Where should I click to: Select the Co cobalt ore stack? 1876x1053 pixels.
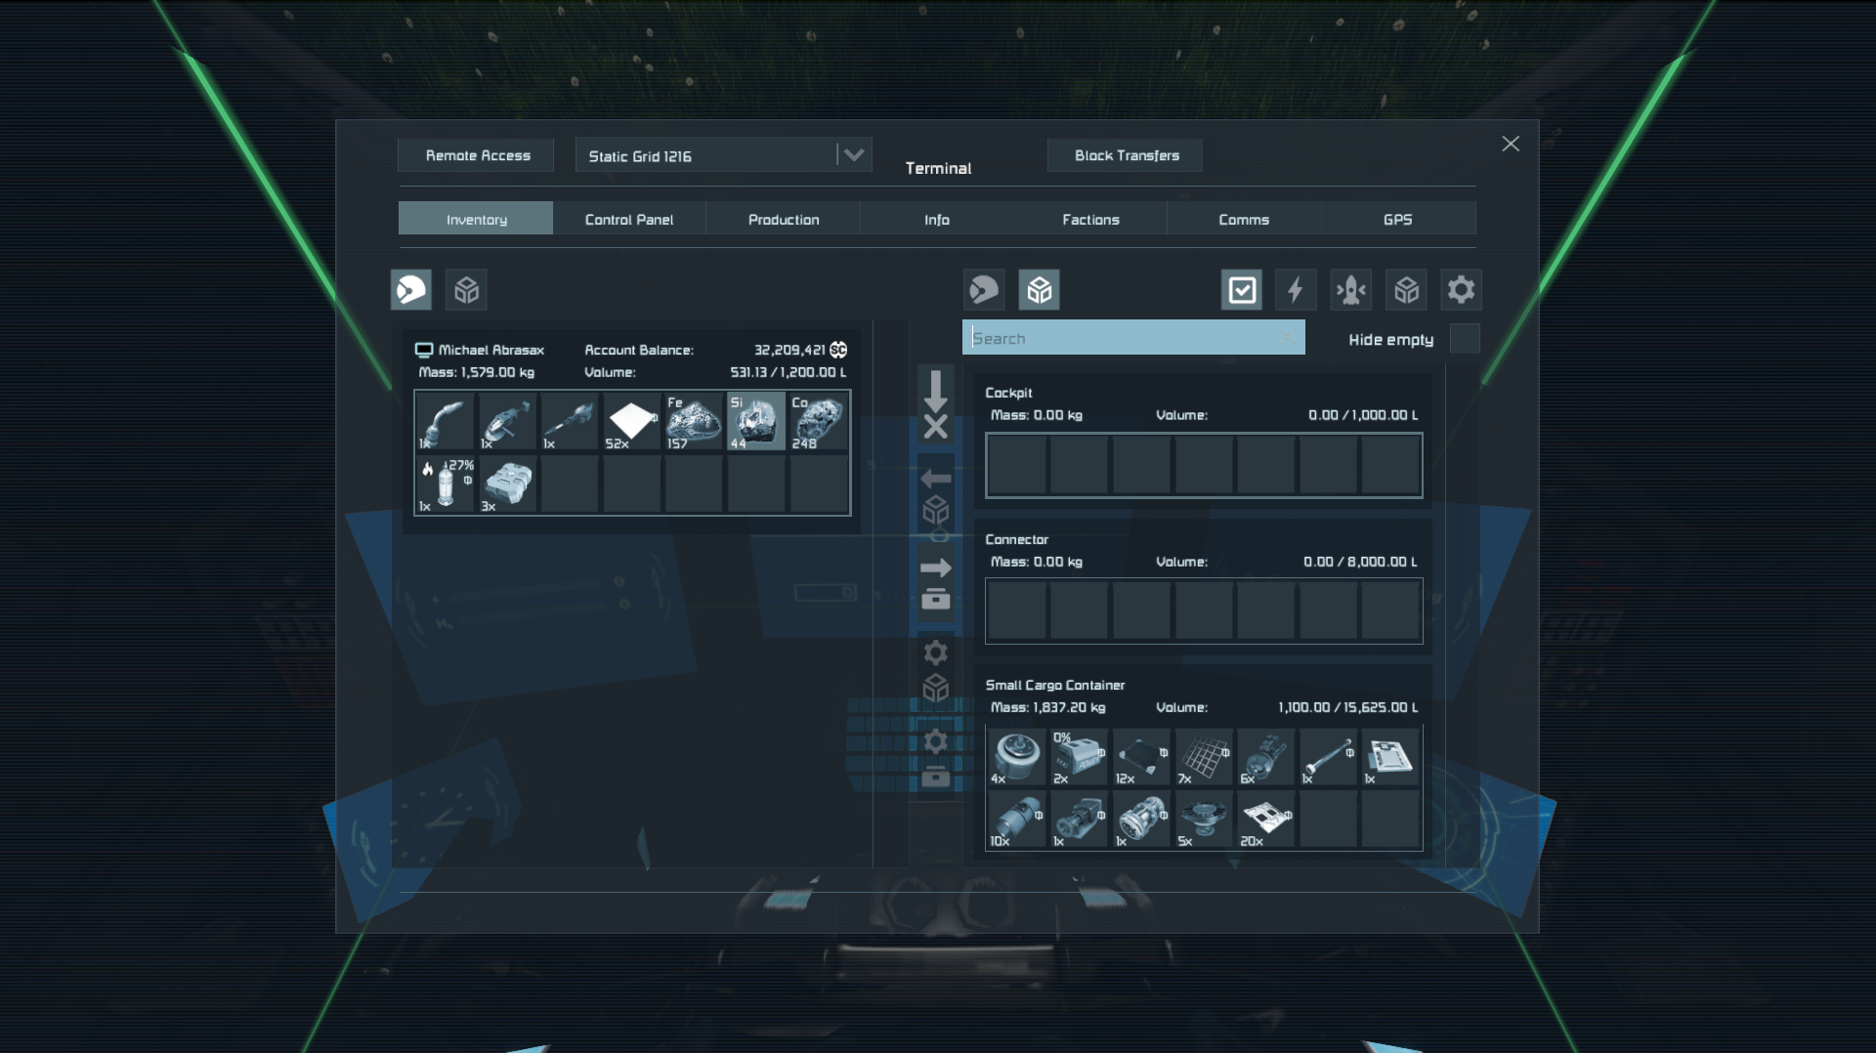818,422
